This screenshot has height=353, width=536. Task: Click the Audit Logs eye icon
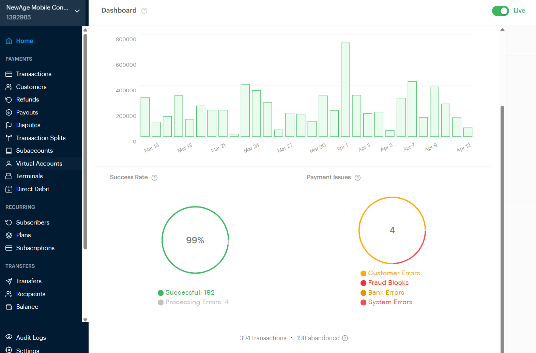pos(9,337)
